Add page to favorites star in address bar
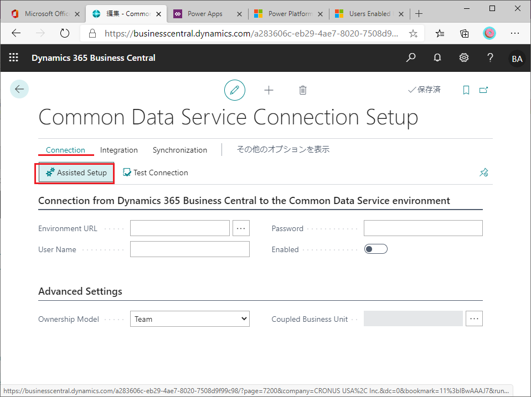The image size is (531, 397). [x=413, y=33]
